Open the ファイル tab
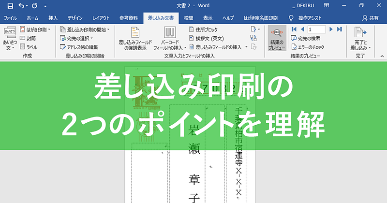The width and height of the screenshot is (387, 203). (10, 18)
